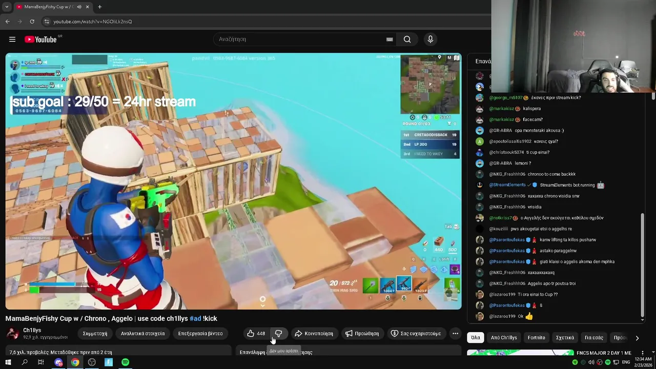The image size is (656, 369).
Task: View site information icon in address bar
Action: tap(47, 22)
